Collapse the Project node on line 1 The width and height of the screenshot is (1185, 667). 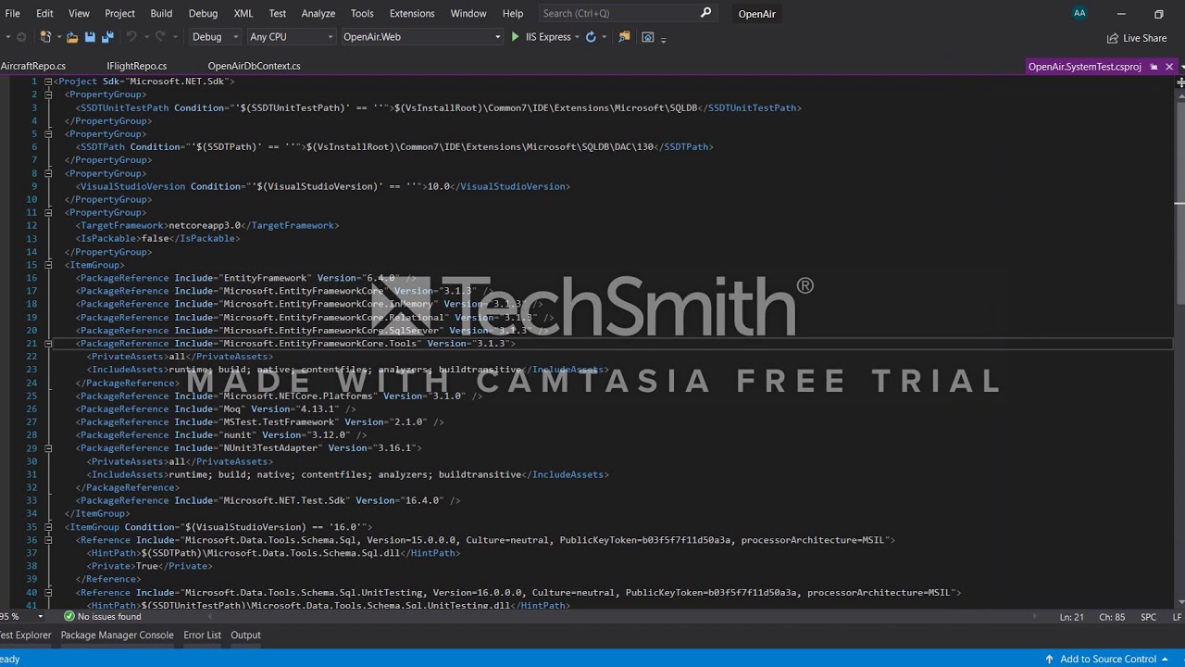(47, 82)
